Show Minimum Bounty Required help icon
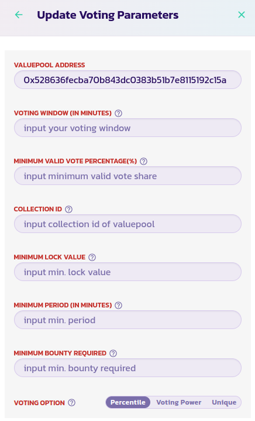Screen dimensions: 255x421 (x=113, y=353)
